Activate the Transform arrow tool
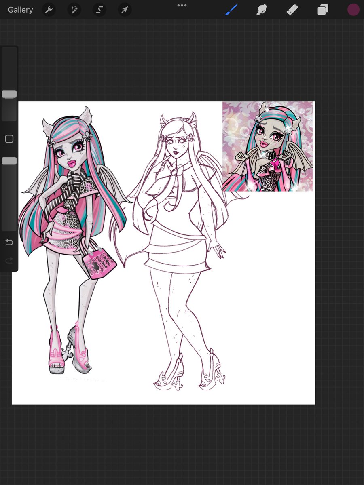Viewport: 364px width, 485px height. coord(124,10)
